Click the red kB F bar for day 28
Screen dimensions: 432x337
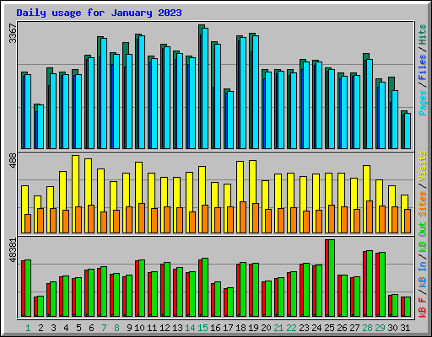(364, 284)
